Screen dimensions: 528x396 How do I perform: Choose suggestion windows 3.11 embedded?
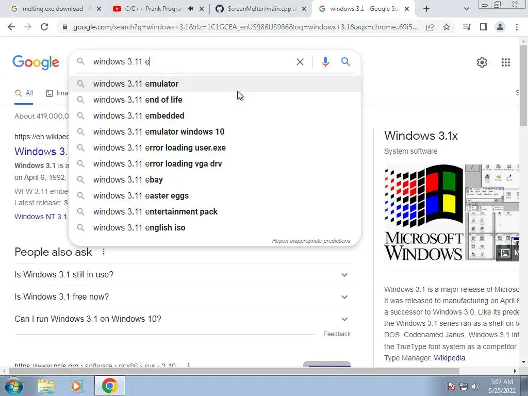coord(214,116)
